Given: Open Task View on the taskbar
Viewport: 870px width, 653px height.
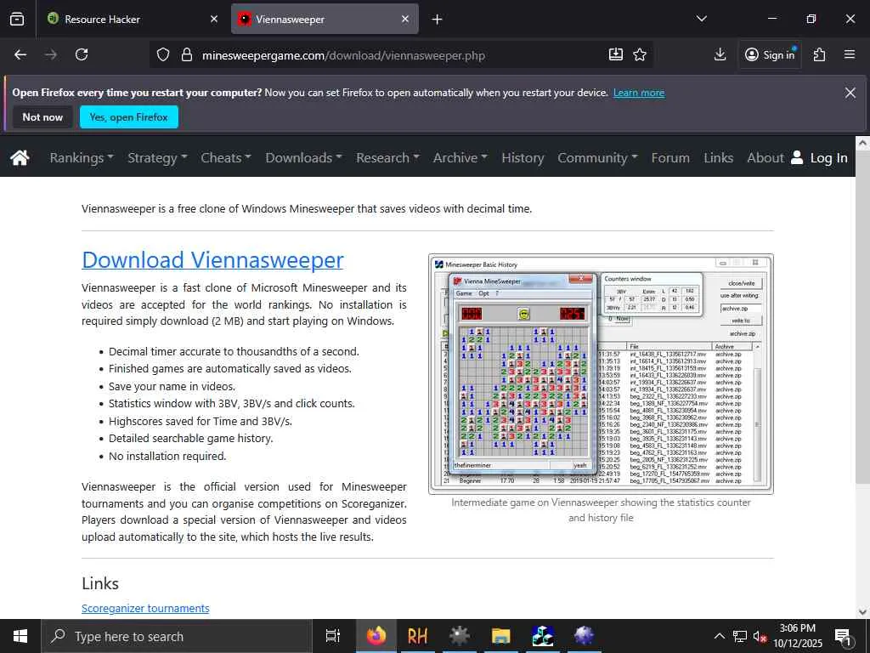Looking at the screenshot, I should [332, 636].
